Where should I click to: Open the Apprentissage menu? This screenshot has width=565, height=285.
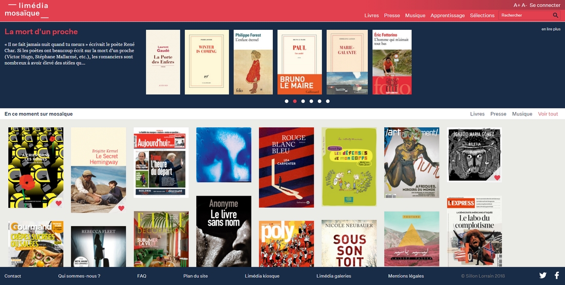(447, 15)
